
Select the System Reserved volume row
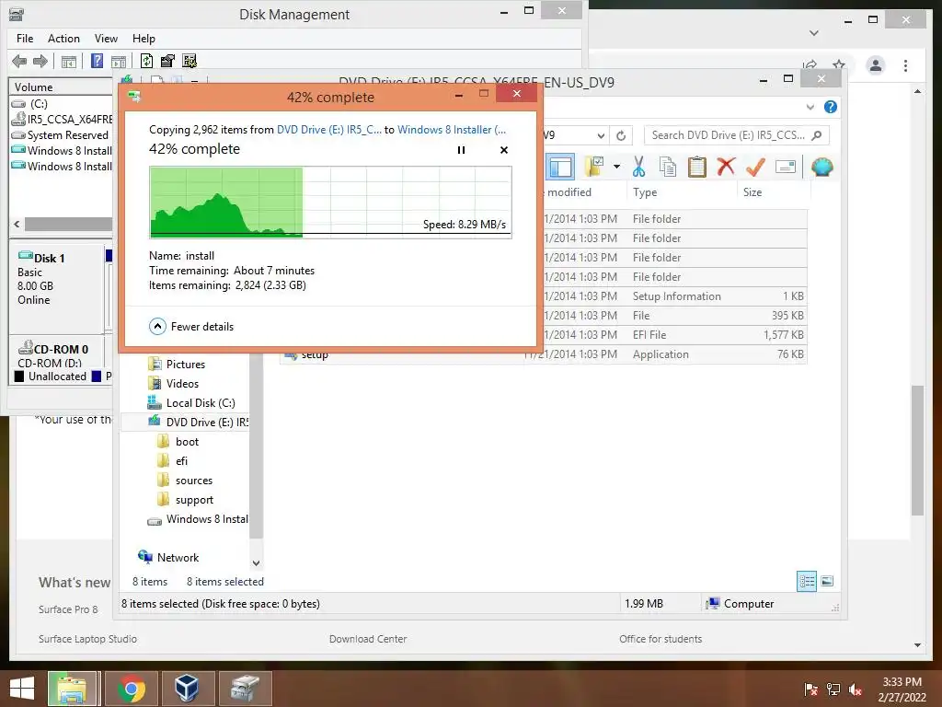coord(62,134)
